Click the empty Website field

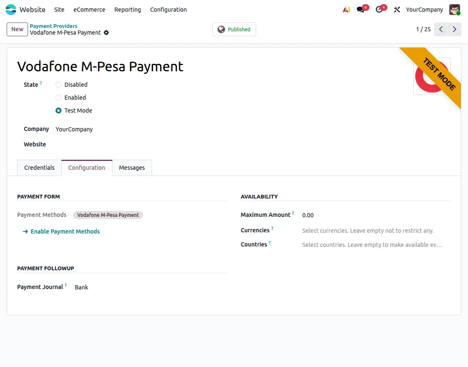(x=141, y=144)
